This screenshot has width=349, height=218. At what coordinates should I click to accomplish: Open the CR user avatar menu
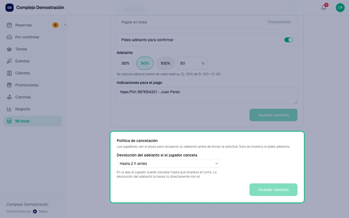point(340,8)
